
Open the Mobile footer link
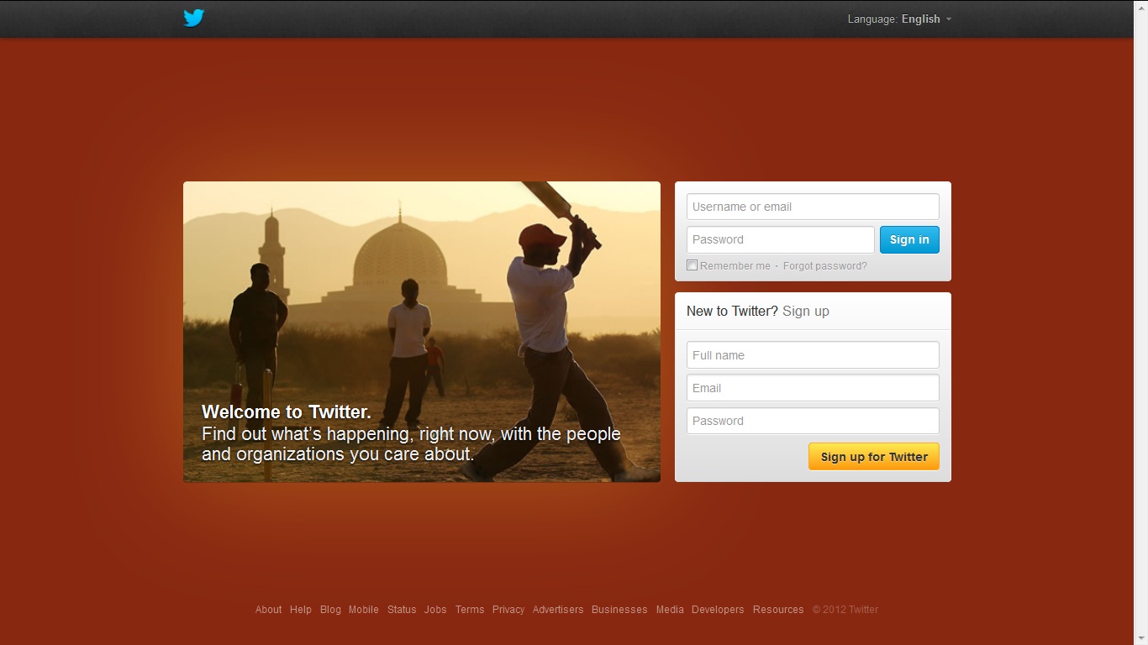(x=364, y=610)
